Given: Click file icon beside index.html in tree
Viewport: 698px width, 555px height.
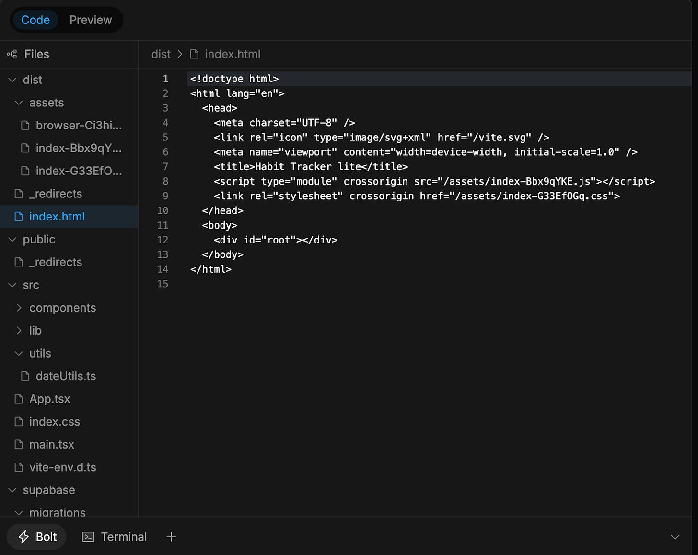Looking at the screenshot, I should (x=19, y=217).
